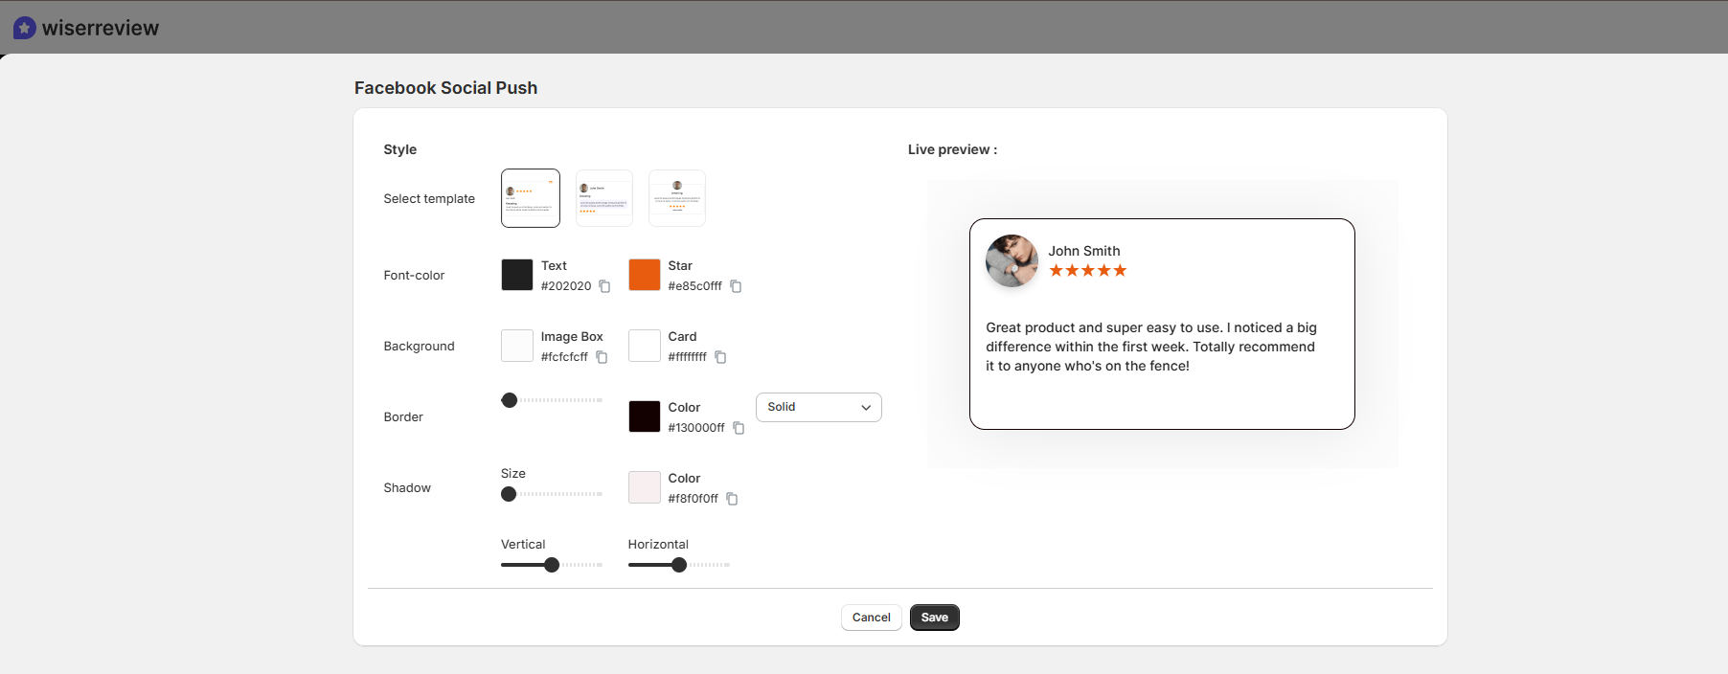Select the first review template thumbnail
Image resolution: width=1728 pixels, height=674 pixels.
[x=531, y=198]
